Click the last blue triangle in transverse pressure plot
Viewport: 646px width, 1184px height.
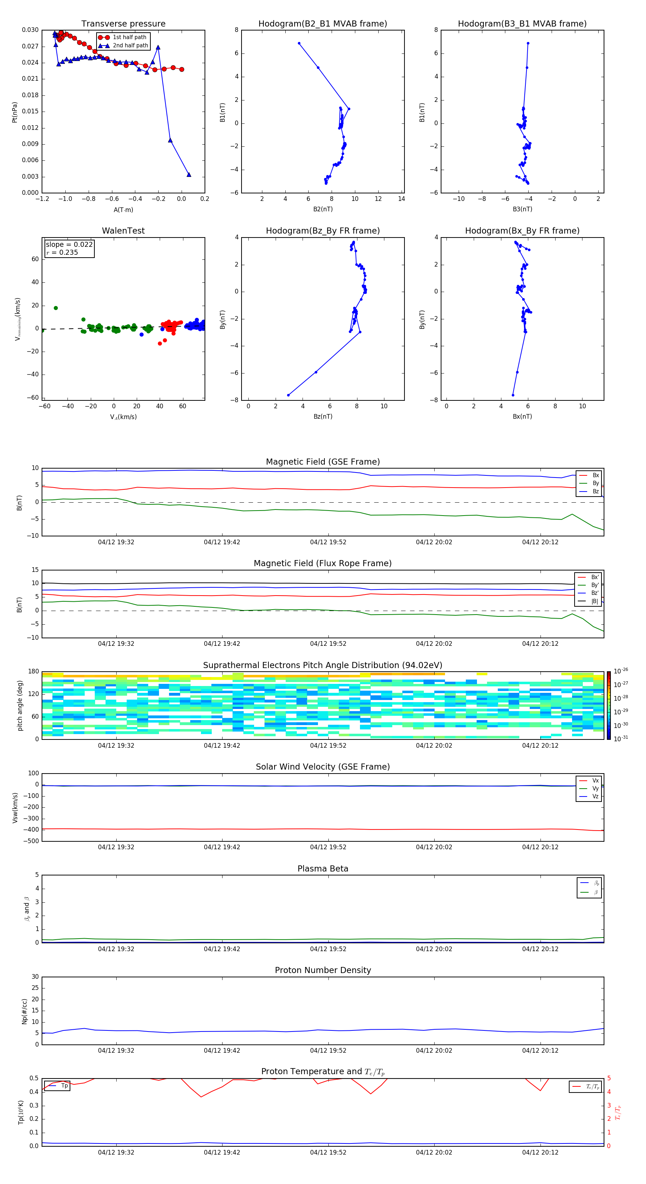[188, 175]
